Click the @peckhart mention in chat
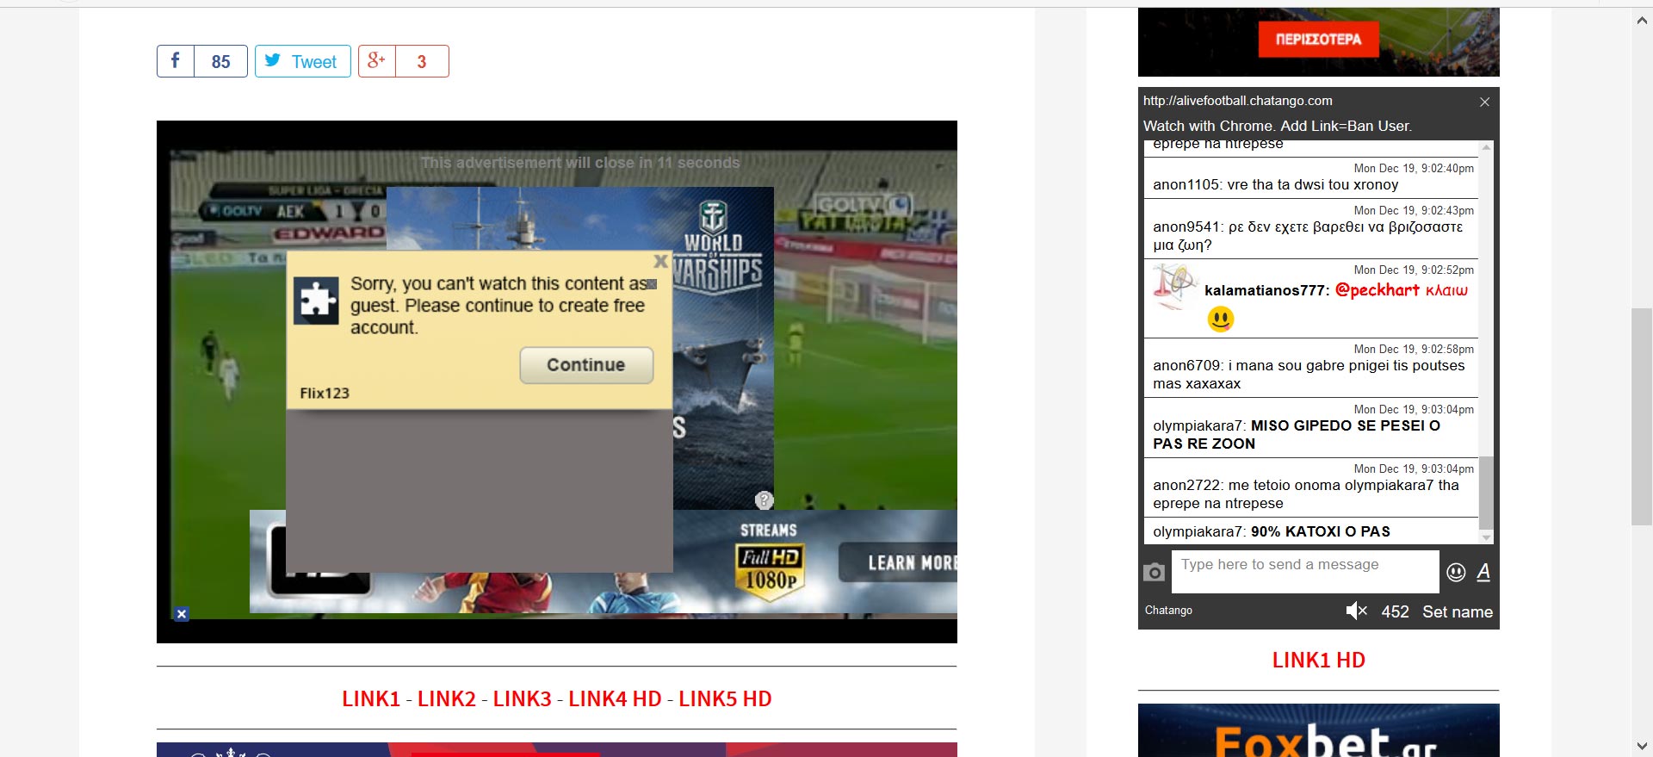 tap(1377, 290)
